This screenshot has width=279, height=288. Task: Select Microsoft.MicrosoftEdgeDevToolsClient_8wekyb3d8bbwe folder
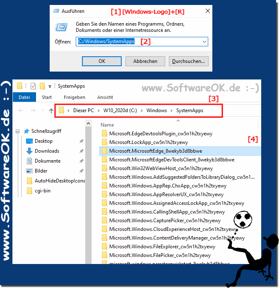coord(172,160)
